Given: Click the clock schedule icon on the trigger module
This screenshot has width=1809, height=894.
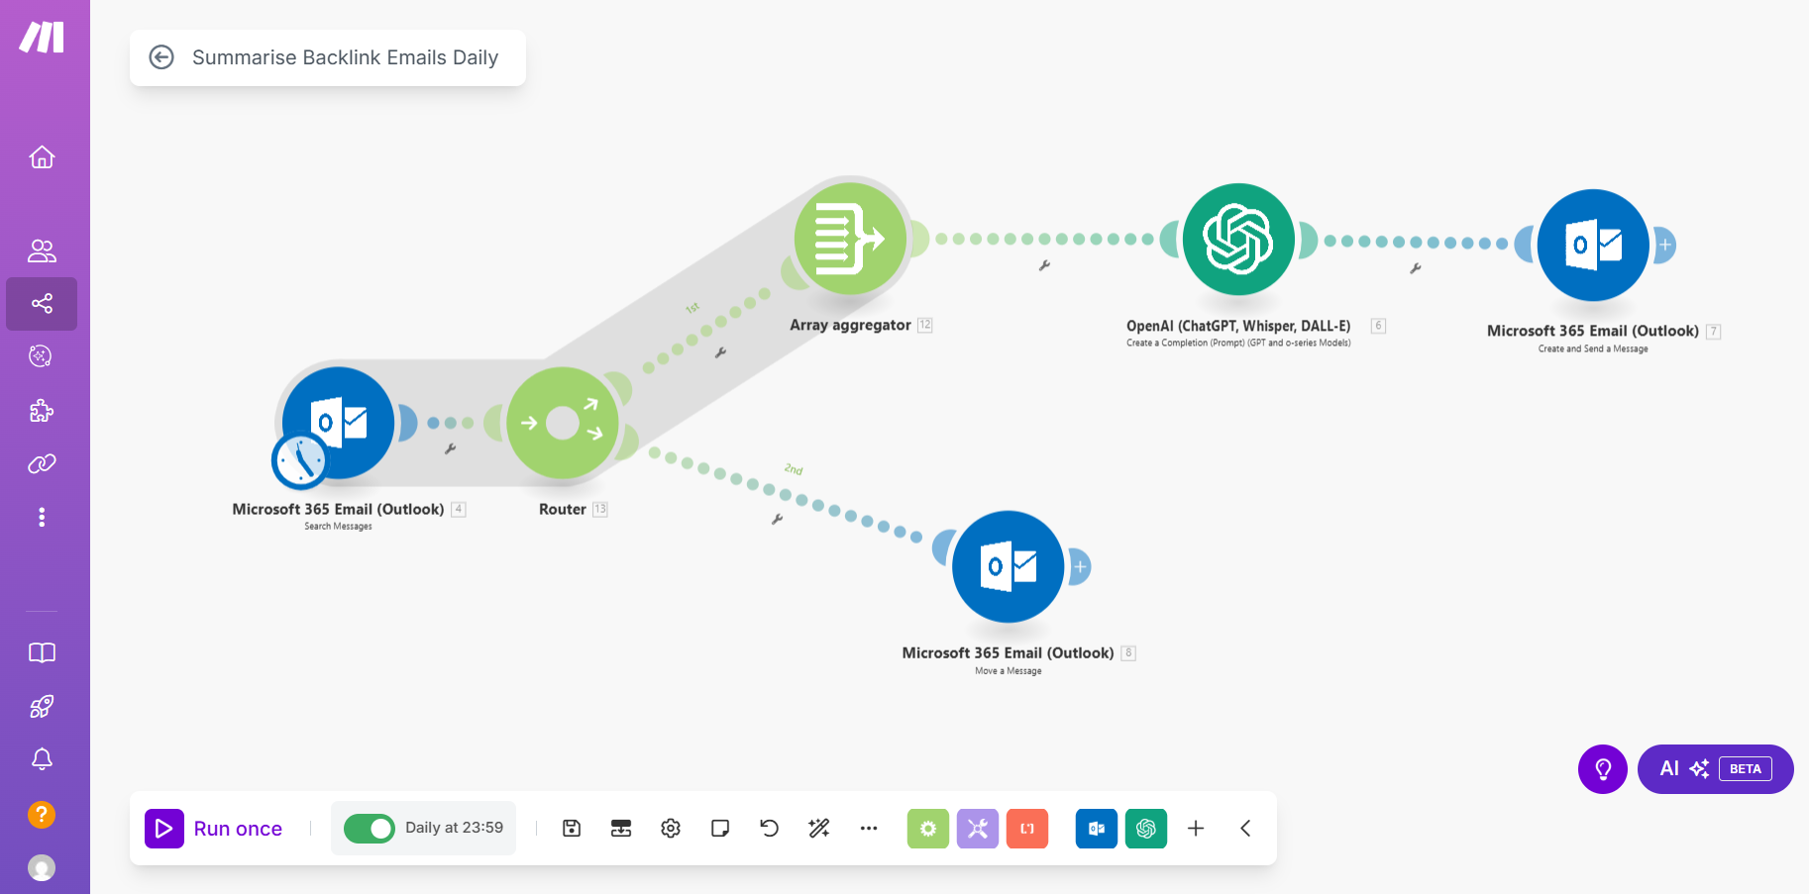Looking at the screenshot, I should (299, 461).
